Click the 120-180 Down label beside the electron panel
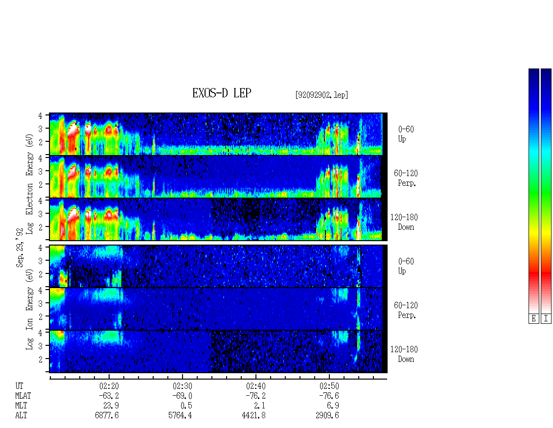Screen dimensions: 553x428 (404, 222)
